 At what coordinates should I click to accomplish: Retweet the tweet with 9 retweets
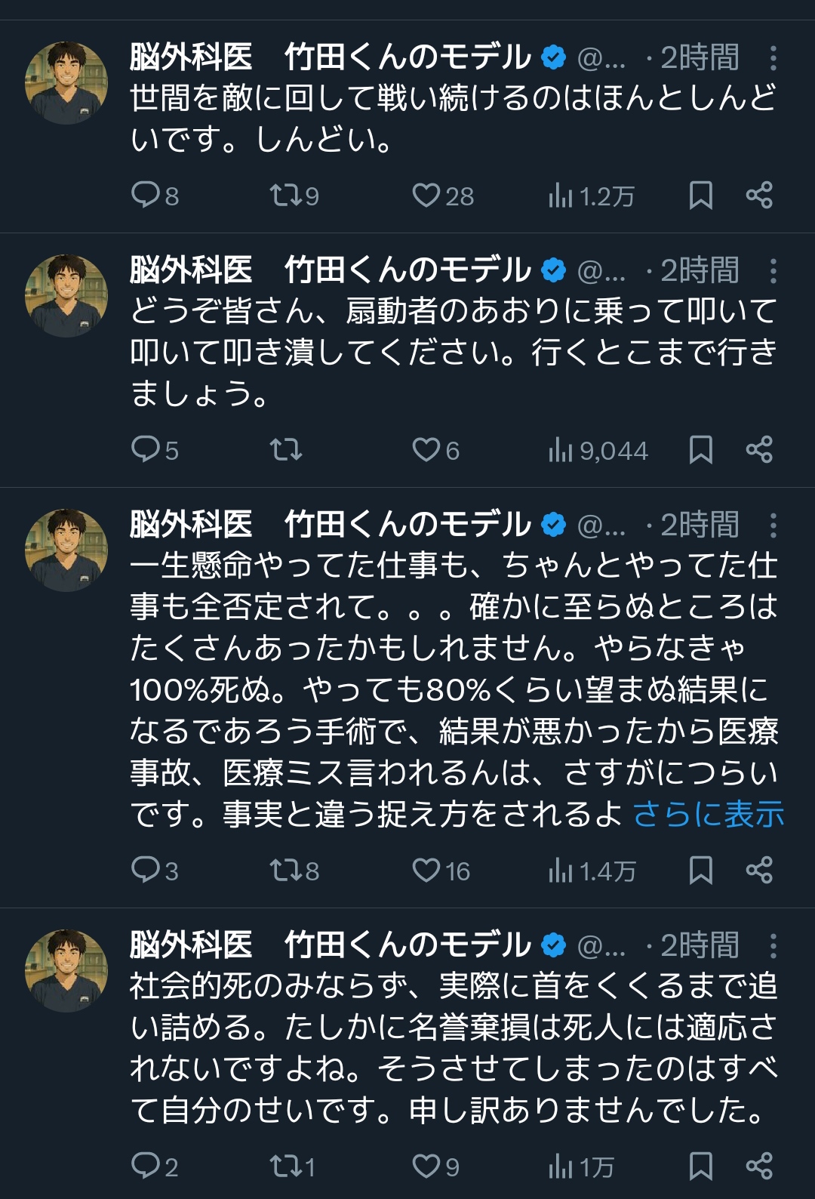(286, 195)
